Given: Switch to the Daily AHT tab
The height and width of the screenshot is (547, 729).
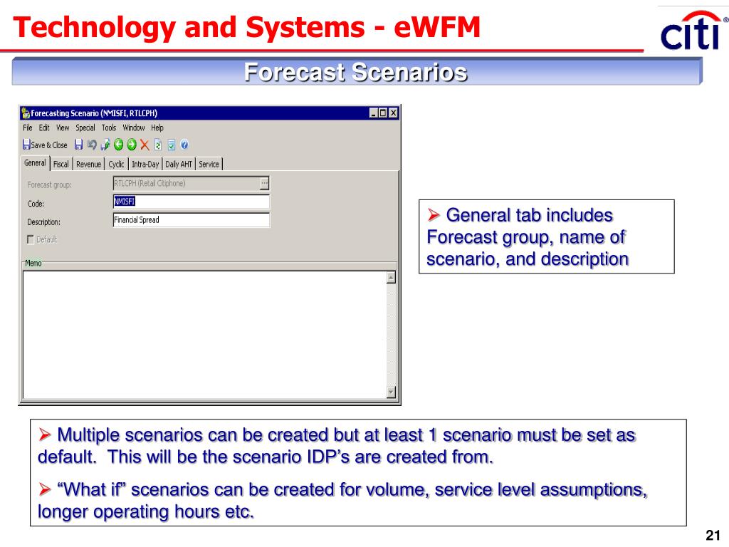Looking at the screenshot, I should point(179,165).
